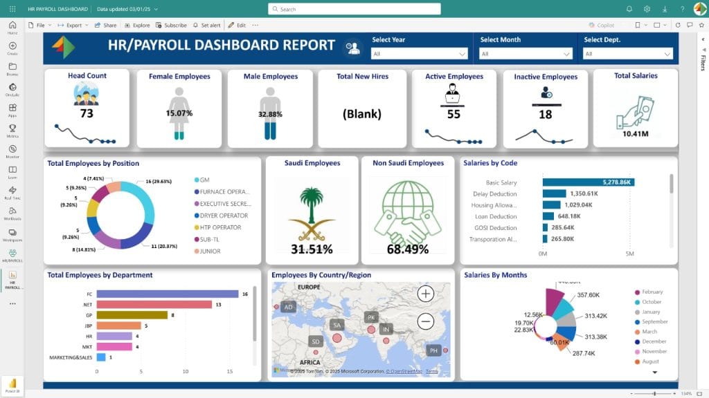Expand the Select Year dropdown

pos(420,53)
